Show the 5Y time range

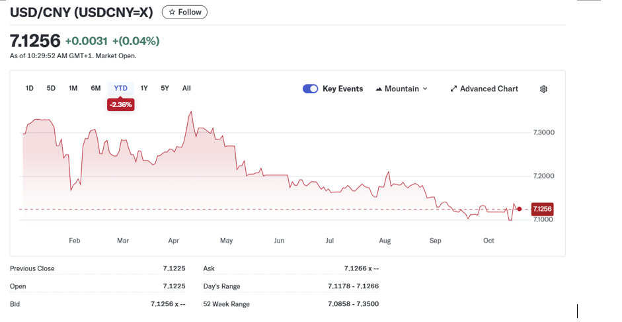(165, 89)
